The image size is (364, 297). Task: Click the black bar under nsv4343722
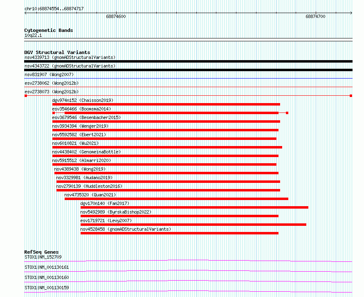point(188,70)
